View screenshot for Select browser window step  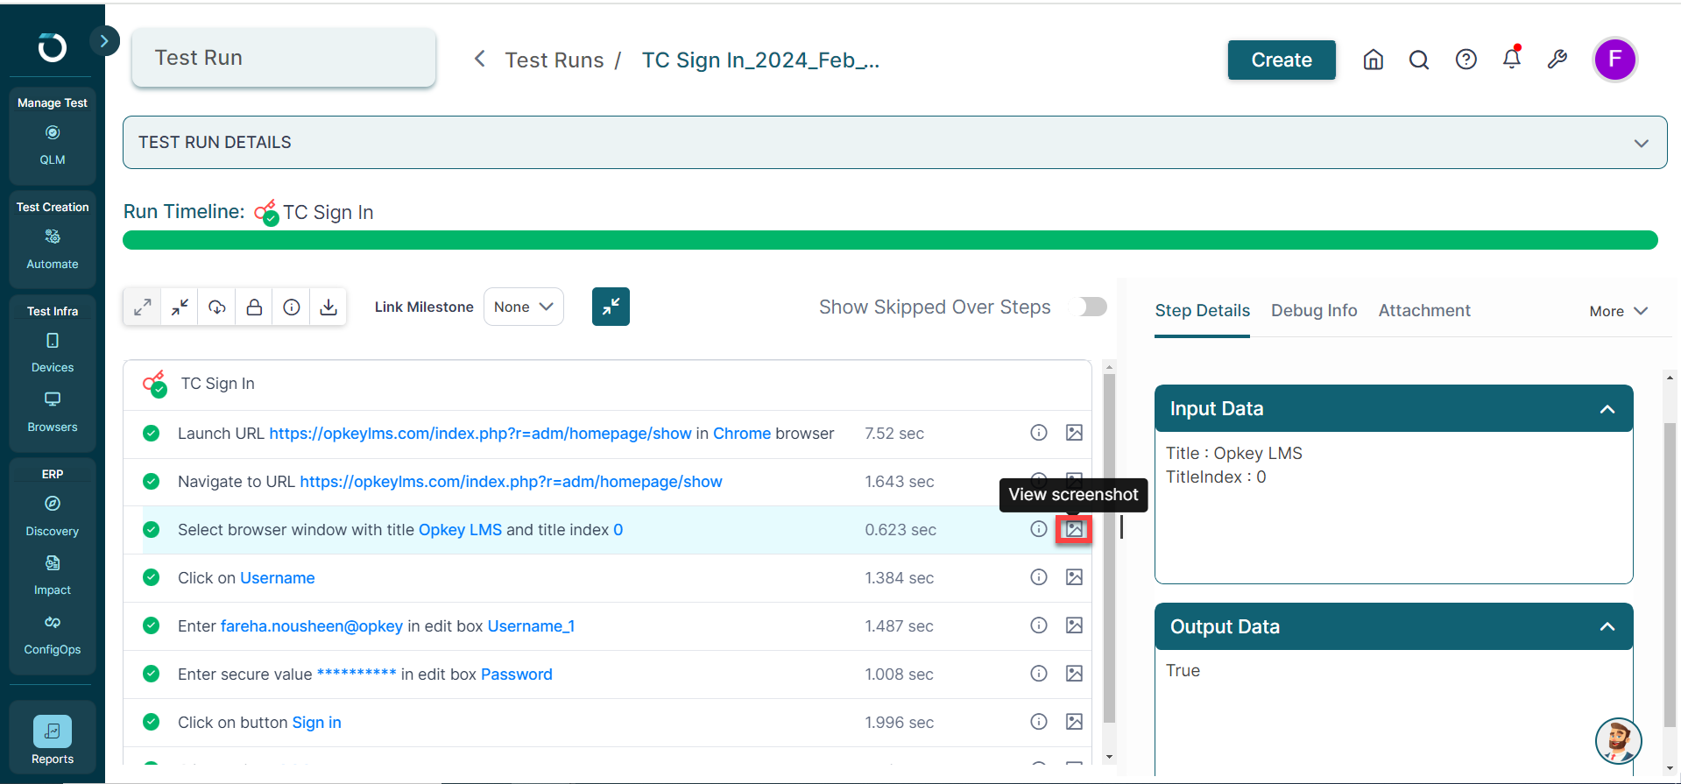[x=1074, y=529]
